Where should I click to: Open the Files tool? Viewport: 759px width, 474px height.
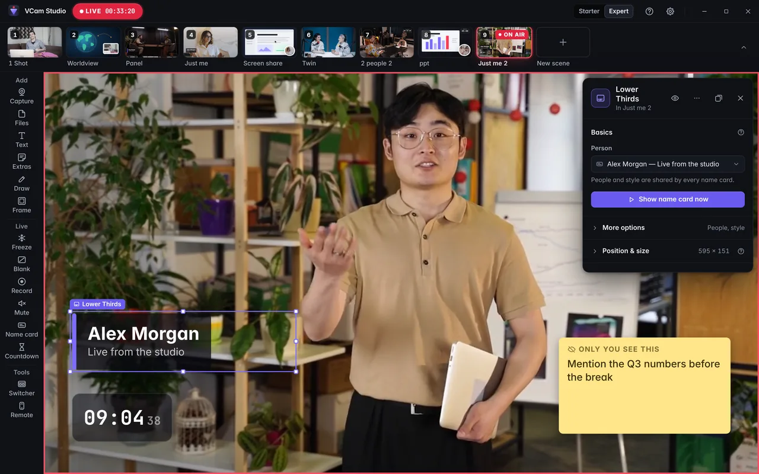[x=21, y=118]
